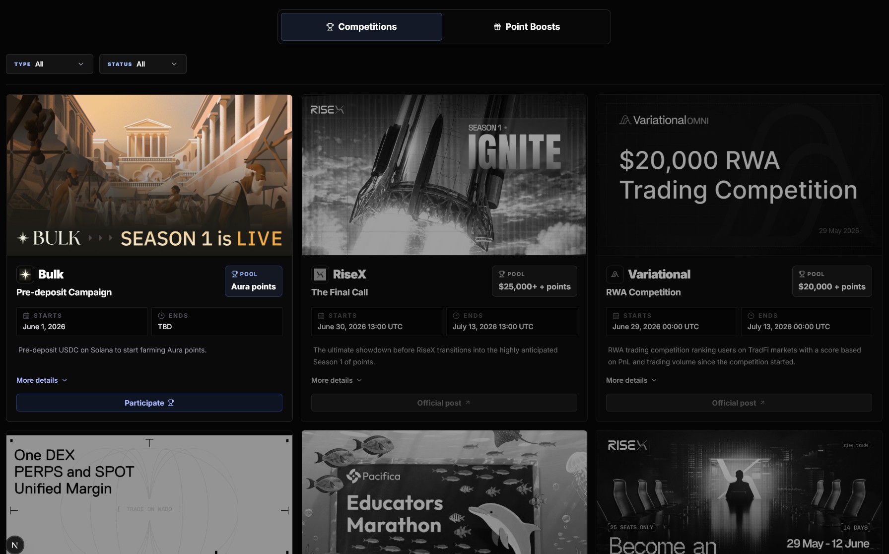Click the Bulk logo icon
The image size is (889, 554).
point(25,275)
